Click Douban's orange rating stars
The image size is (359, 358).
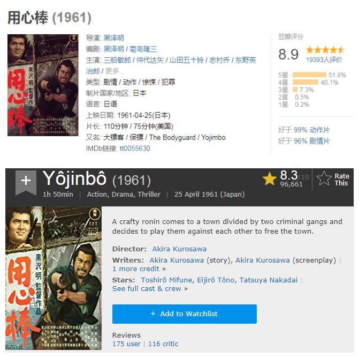(x=325, y=50)
